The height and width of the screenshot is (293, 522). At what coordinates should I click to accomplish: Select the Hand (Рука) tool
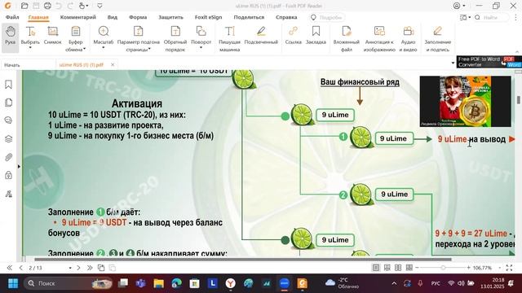tap(10, 38)
